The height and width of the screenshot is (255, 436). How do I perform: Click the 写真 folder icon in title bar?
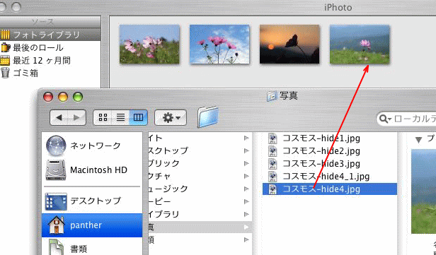pos(272,96)
